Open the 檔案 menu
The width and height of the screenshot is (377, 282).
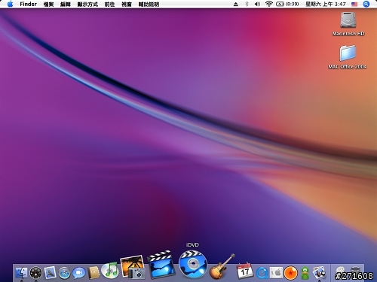click(48, 5)
